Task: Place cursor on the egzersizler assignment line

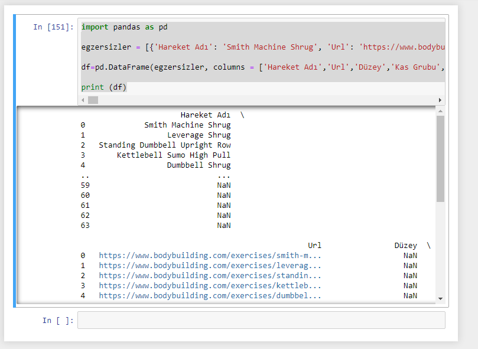Action: coord(263,47)
